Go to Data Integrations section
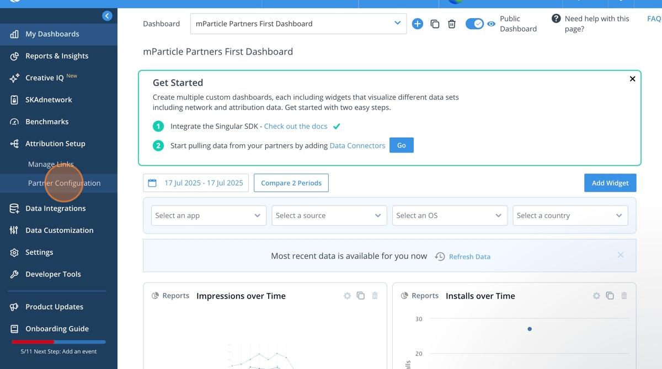This screenshot has height=369, width=662. click(x=55, y=208)
